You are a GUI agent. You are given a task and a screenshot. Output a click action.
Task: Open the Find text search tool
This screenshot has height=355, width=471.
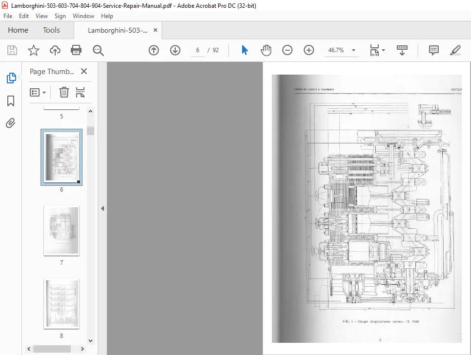pyautogui.click(x=98, y=50)
